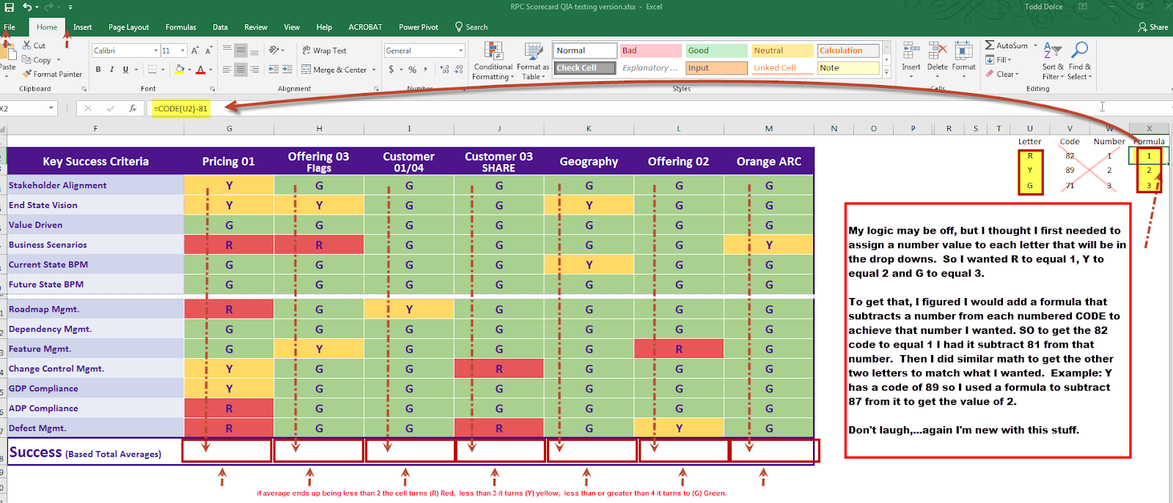
Task: Increase the font size
Action: (195, 51)
